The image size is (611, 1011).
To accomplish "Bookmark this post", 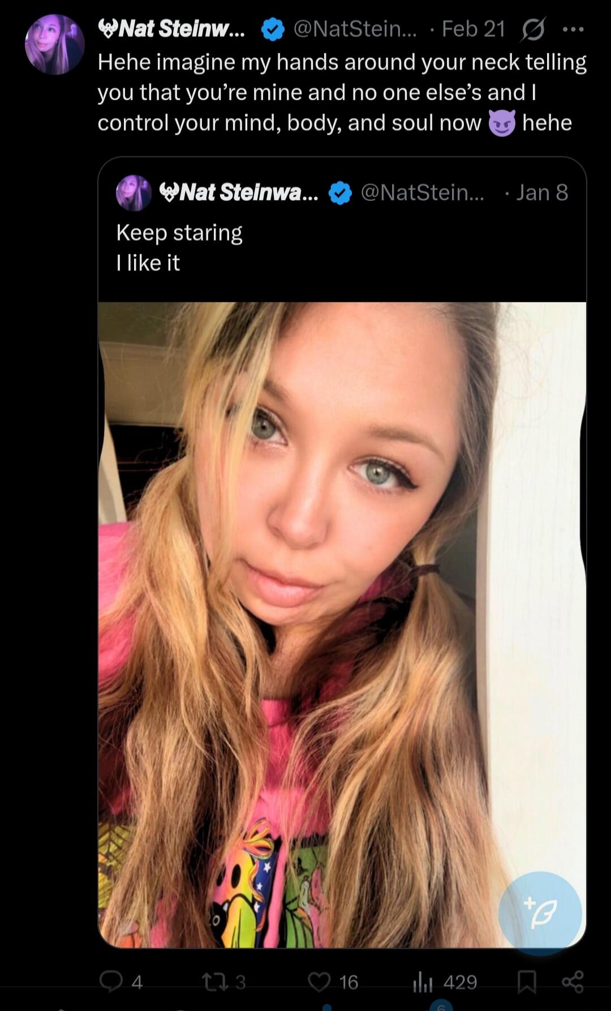I will (527, 982).
